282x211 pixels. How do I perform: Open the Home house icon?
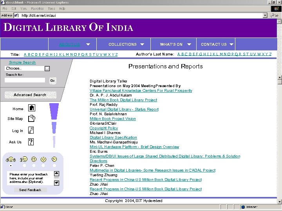32,108
